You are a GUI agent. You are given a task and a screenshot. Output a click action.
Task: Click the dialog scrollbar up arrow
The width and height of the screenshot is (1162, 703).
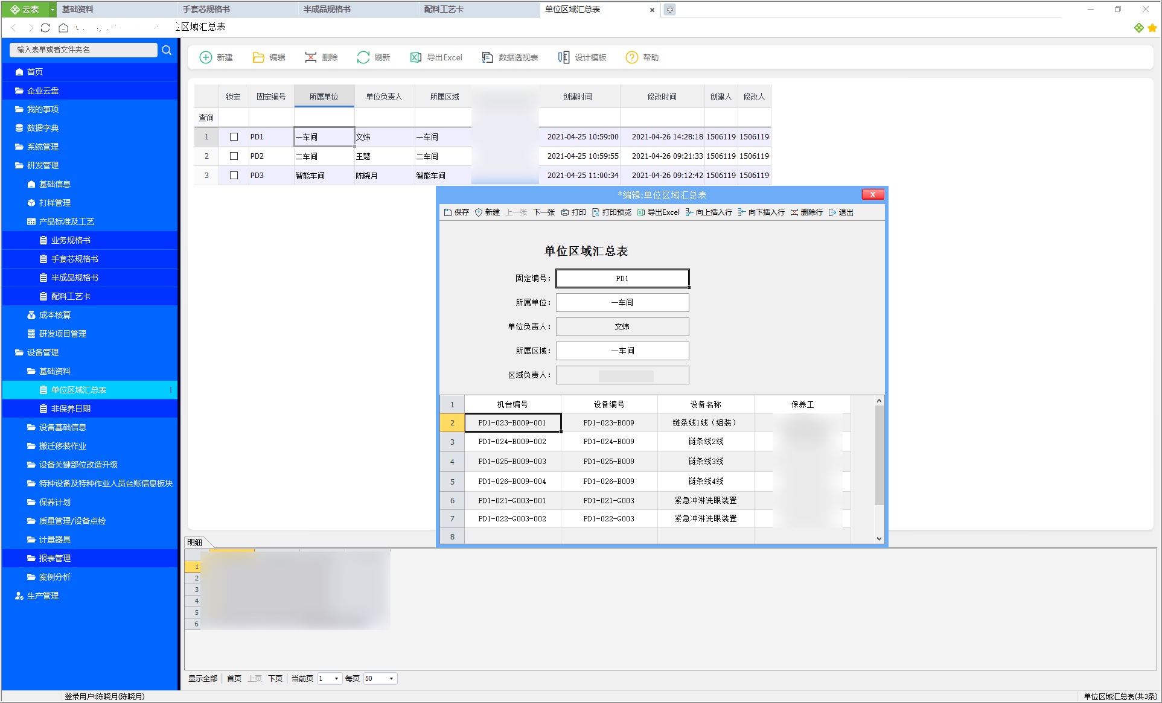(879, 401)
